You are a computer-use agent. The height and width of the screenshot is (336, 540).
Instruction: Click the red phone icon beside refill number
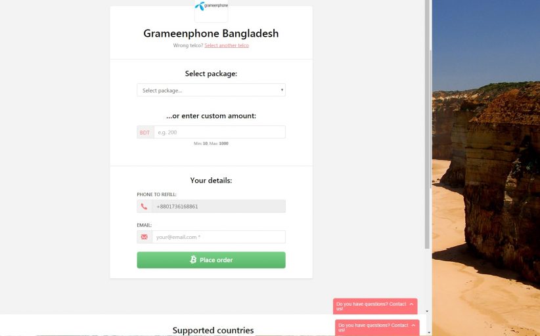pyautogui.click(x=144, y=206)
